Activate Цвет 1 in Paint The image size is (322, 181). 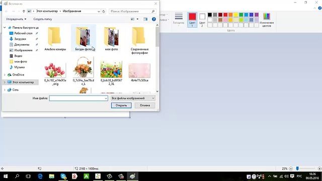click(x=192, y=20)
